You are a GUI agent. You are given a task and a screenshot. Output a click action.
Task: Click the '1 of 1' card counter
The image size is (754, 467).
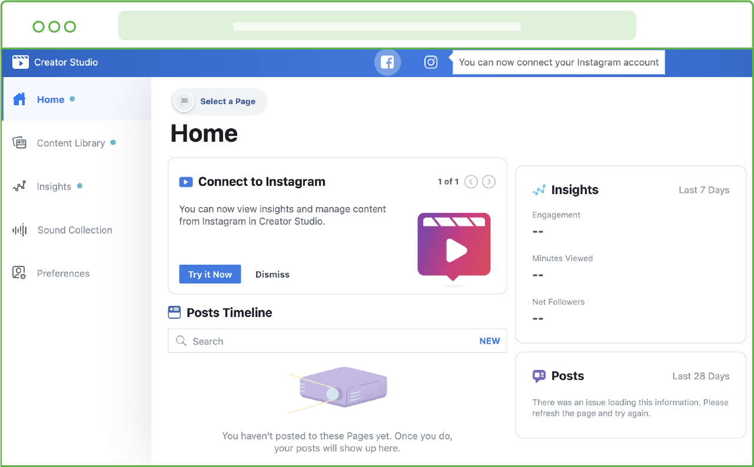(448, 182)
